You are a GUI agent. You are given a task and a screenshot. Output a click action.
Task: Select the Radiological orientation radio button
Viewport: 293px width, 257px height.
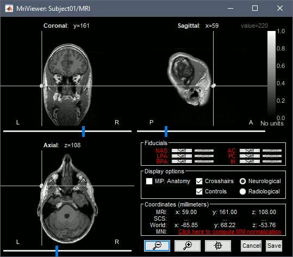[243, 191]
